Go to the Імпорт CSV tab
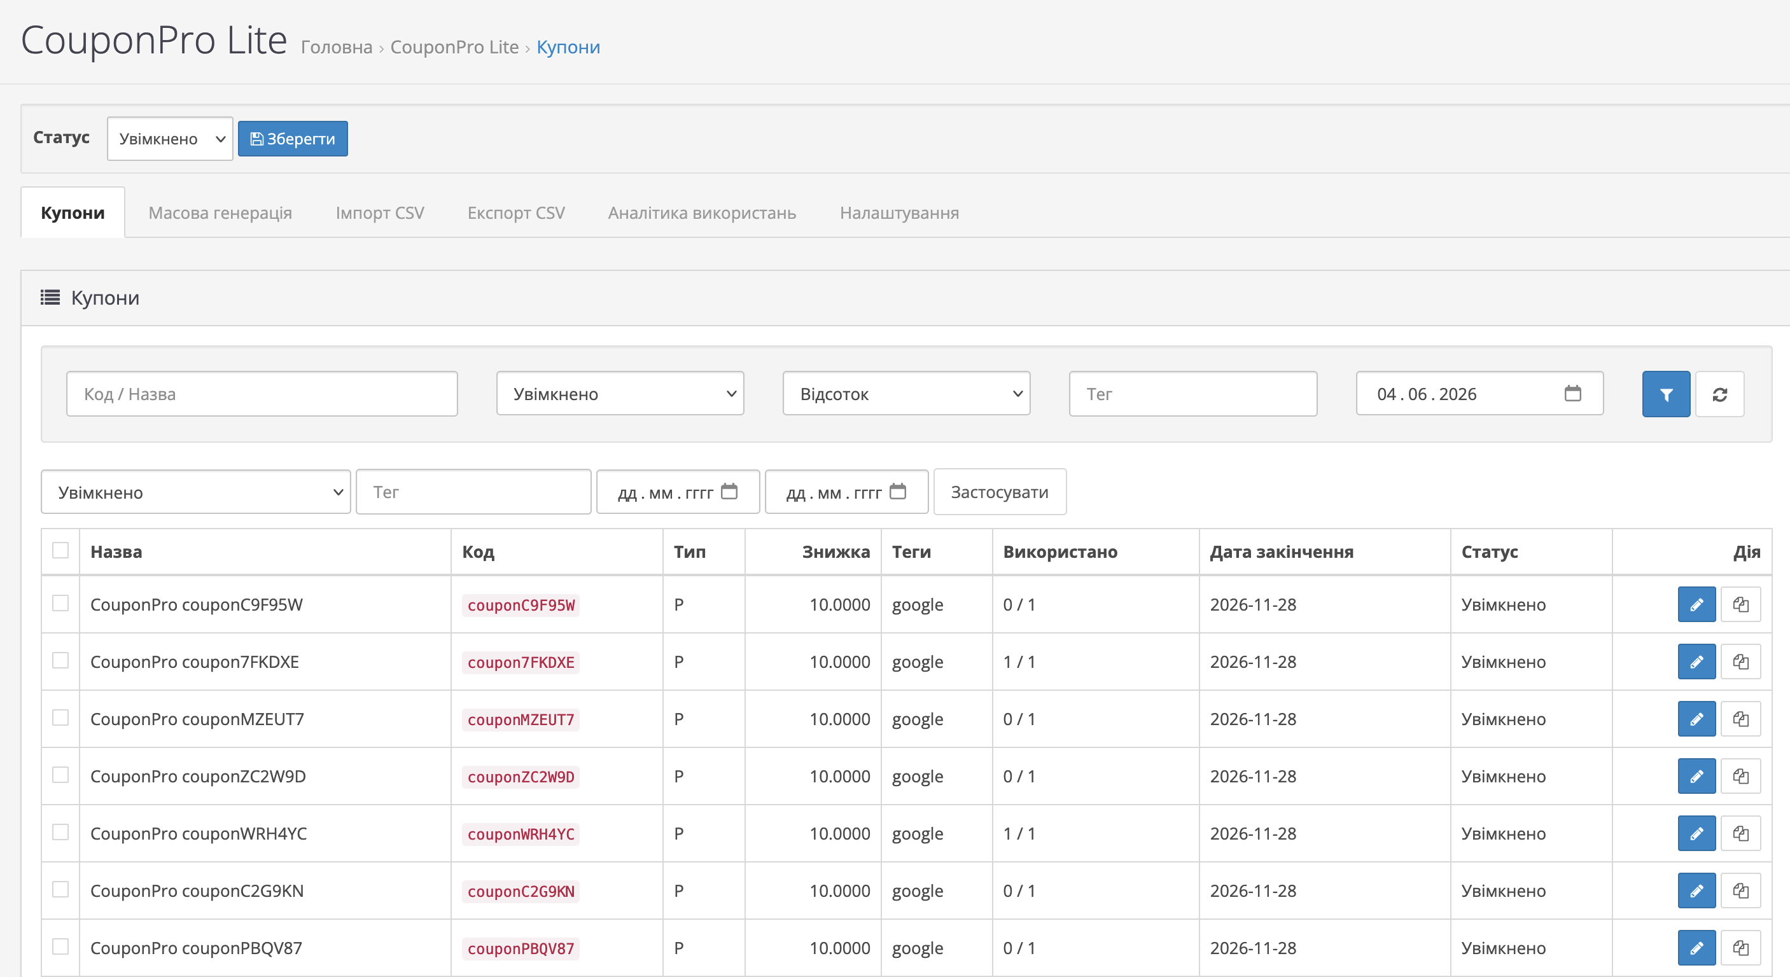This screenshot has height=977, width=1790. pos(379,212)
